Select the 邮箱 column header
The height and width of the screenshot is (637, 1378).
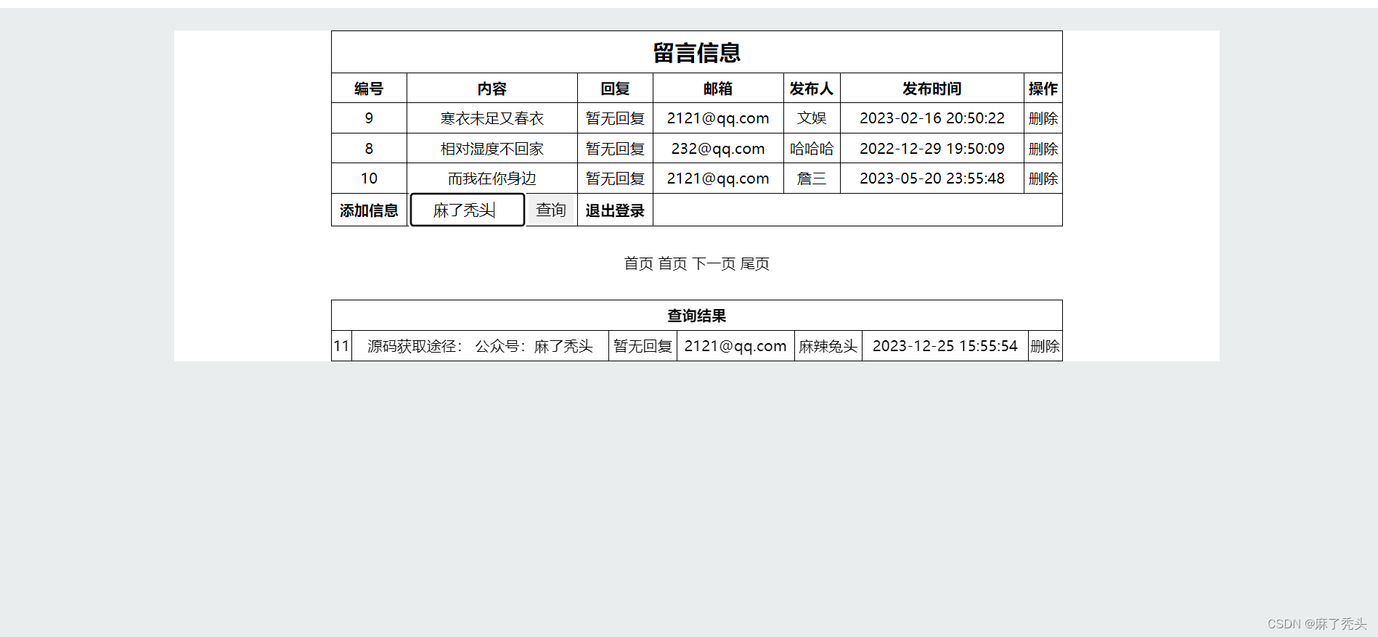718,89
